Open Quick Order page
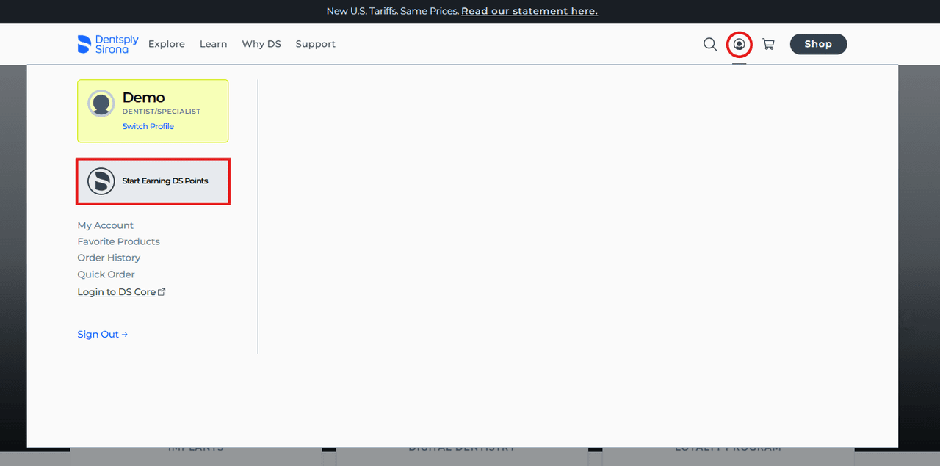 [106, 274]
